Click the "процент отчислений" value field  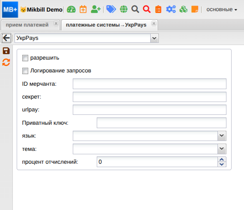(x=157, y=162)
